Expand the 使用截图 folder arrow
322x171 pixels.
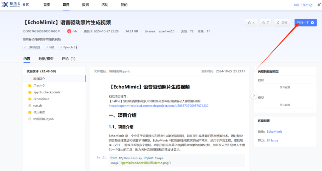tap(26, 112)
